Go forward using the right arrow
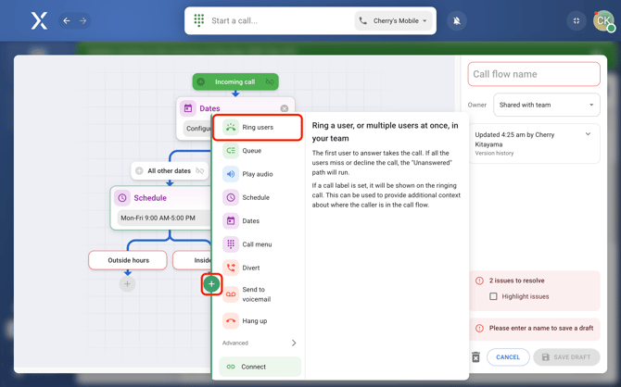Viewport: 621px width, 387px height. 83,20
